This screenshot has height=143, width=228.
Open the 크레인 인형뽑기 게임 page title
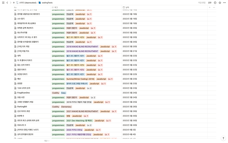[25, 102]
